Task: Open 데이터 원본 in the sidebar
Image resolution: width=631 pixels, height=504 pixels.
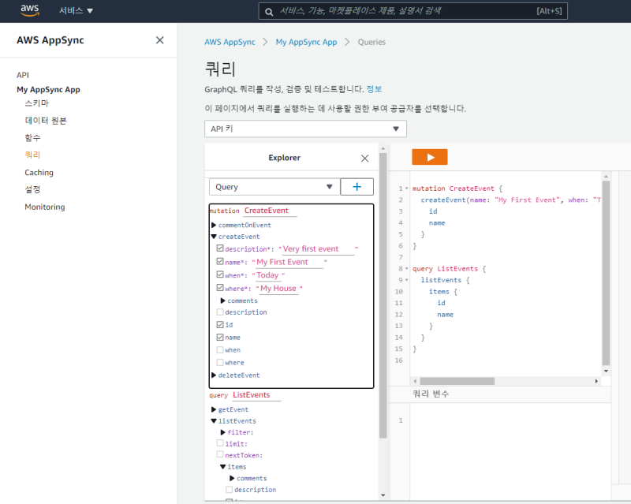Action: coord(46,121)
